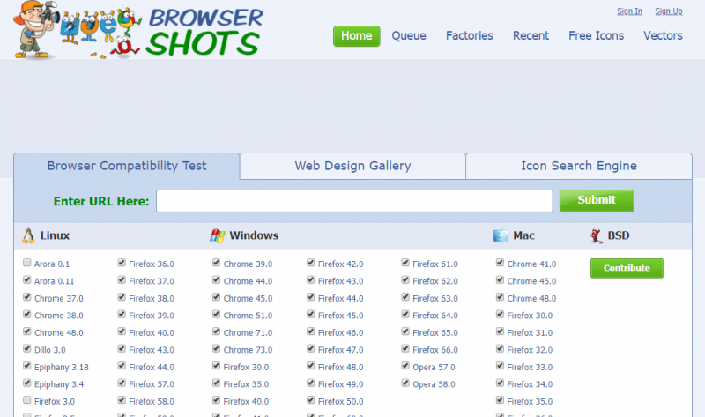Screen dimensions: 705x417
Task: Uncheck the Firefox 61.0 checkbox
Action: click(405, 263)
